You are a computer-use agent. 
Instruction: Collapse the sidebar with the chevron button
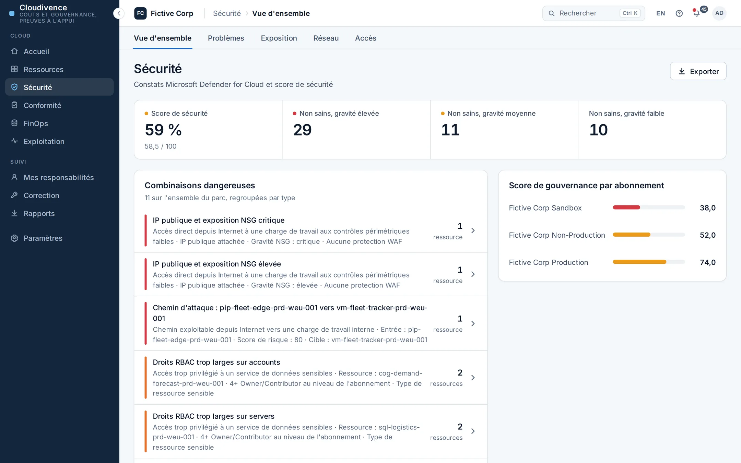click(x=118, y=13)
